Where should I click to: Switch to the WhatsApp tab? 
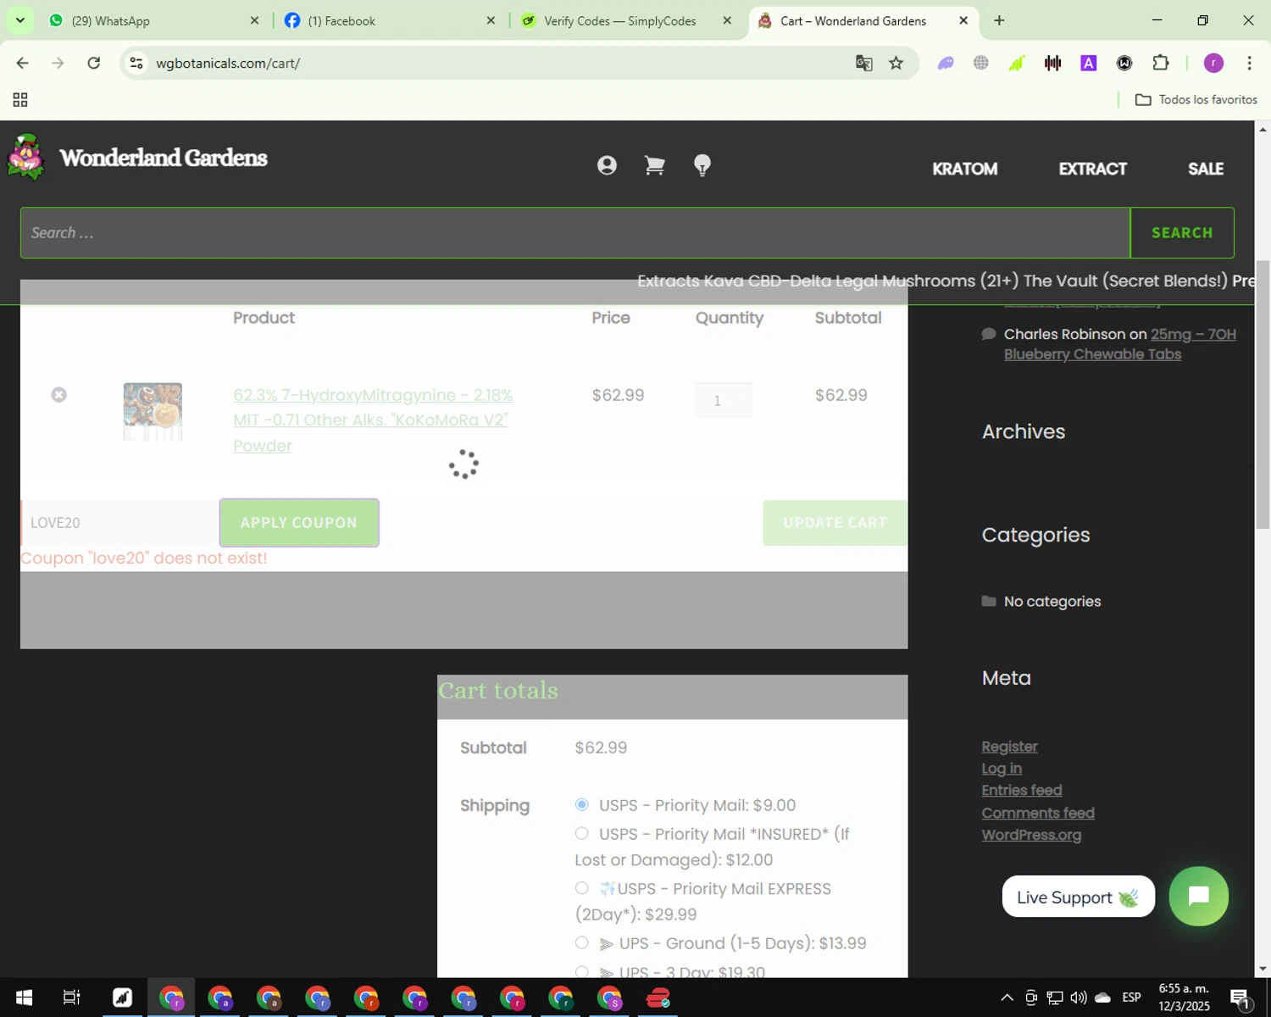pos(153,20)
